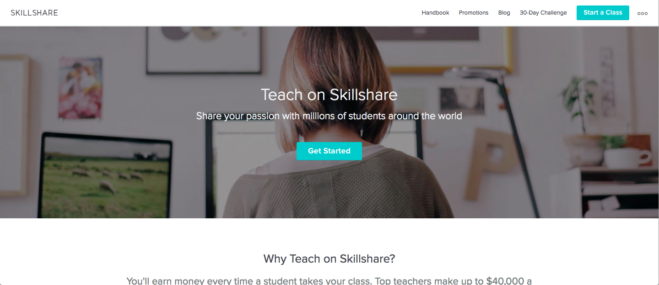
Task: Click the SKILLSHARE logo
Action: pos(34,13)
